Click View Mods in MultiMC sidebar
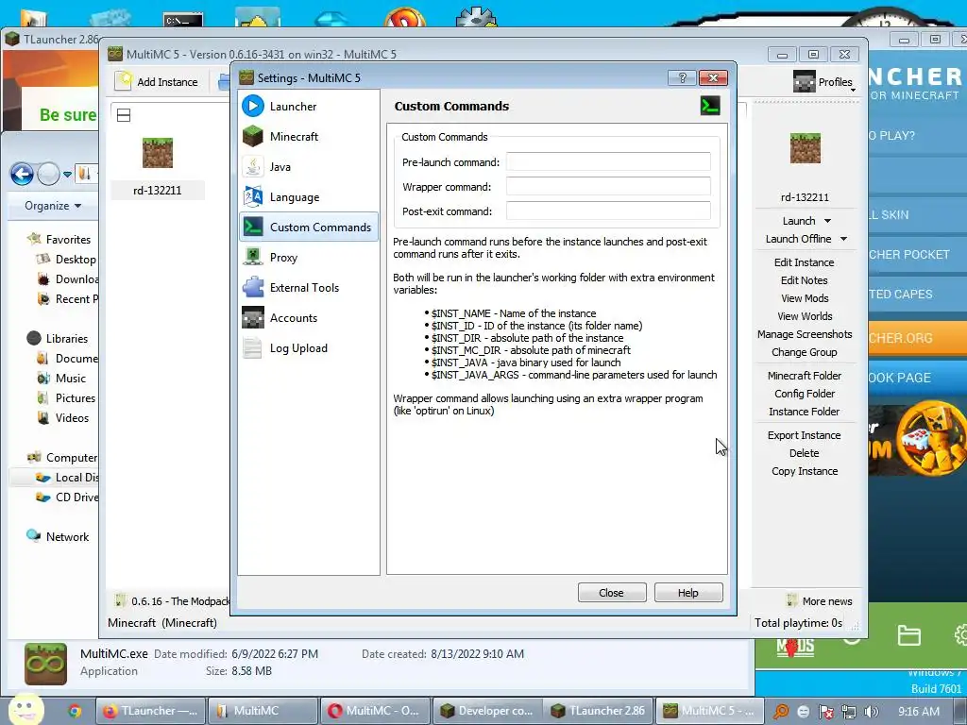Screen dimensions: 967x725 (805, 297)
